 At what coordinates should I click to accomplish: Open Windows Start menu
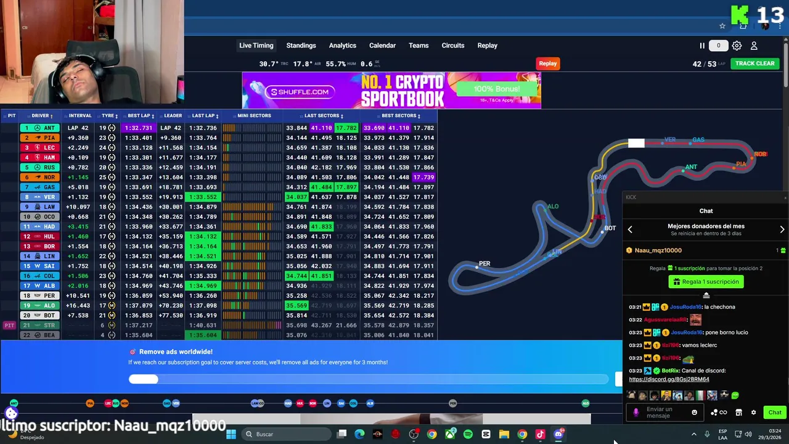coord(231,434)
